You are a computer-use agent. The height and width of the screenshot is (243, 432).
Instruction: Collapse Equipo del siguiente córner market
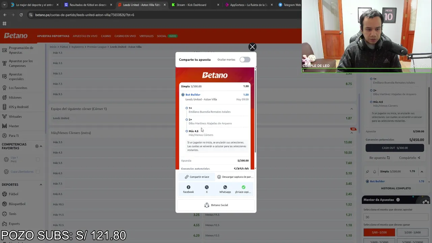(x=351, y=109)
